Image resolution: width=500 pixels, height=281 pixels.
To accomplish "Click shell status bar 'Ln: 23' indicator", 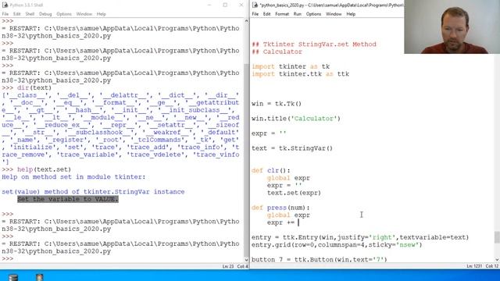I will (x=227, y=266).
